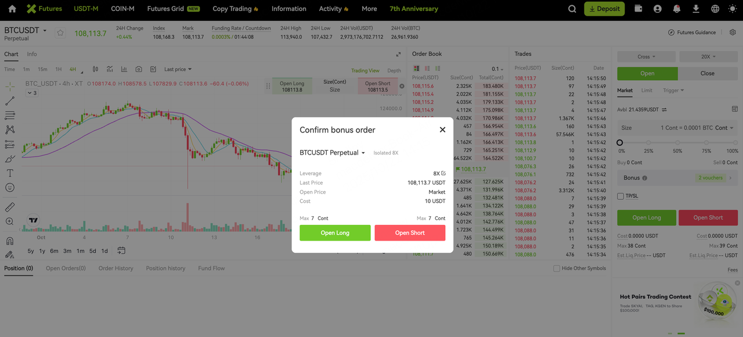743x337 pixels.
Task: Close the Confirm bonus order dialog
Action: (442, 130)
